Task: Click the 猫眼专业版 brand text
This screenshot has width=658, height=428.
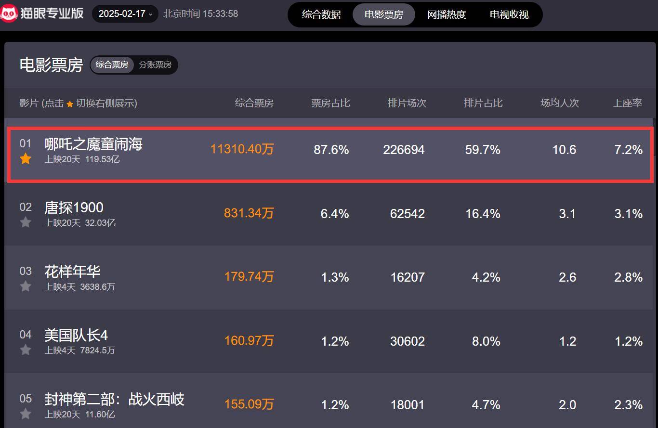Action: click(x=52, y=13)
